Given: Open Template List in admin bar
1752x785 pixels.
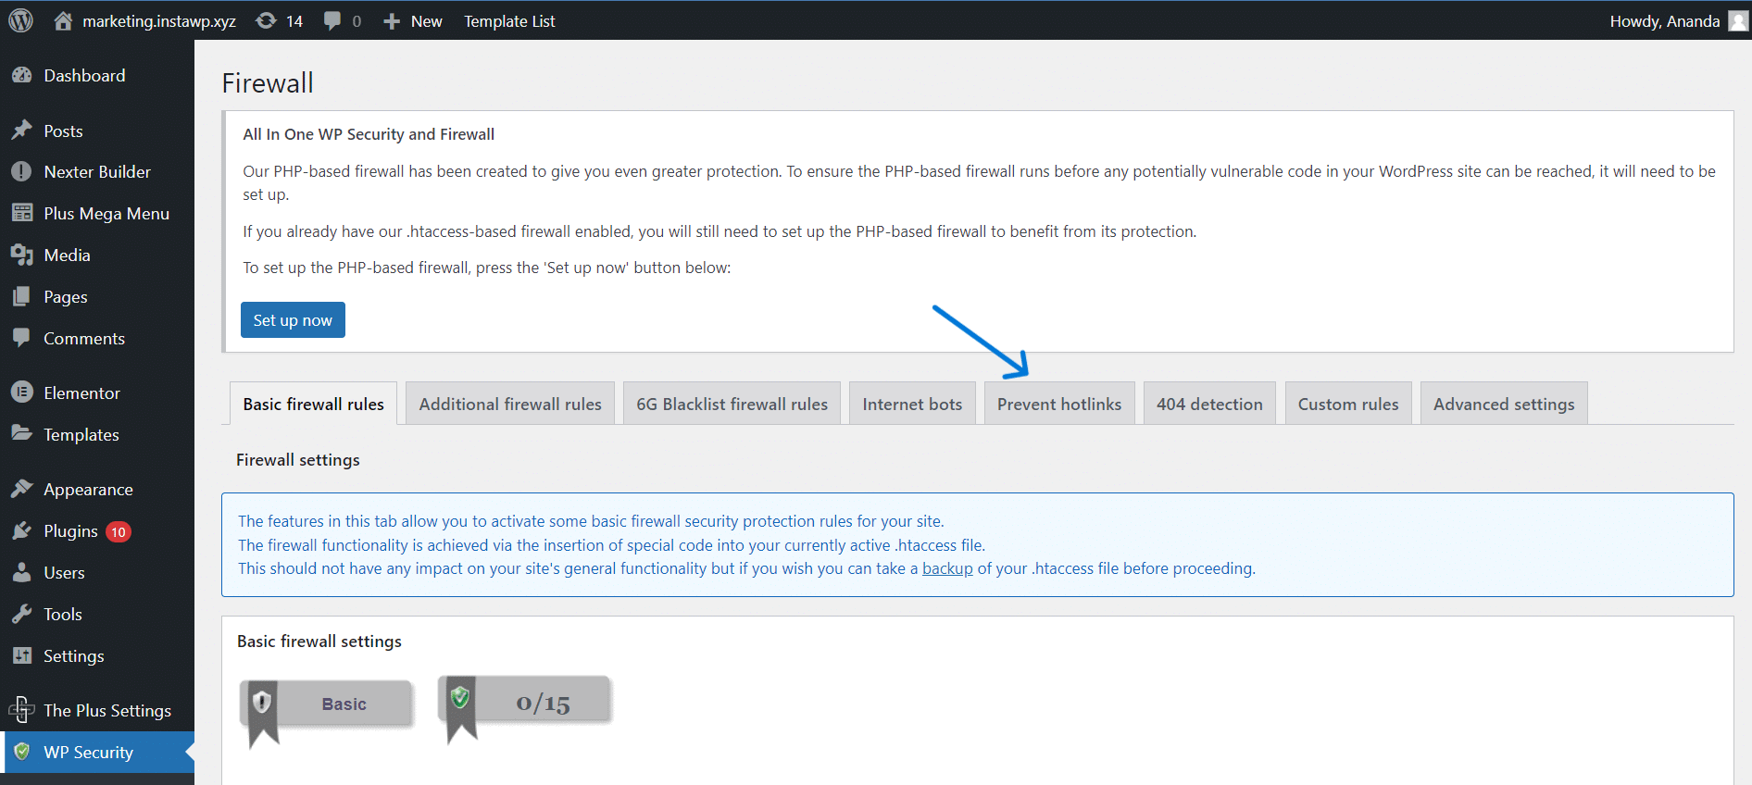Looking at the screenshot, I should (x=509, y=20).
